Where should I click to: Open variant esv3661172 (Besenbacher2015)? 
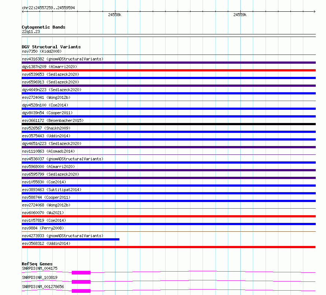[x=53, y=120]
